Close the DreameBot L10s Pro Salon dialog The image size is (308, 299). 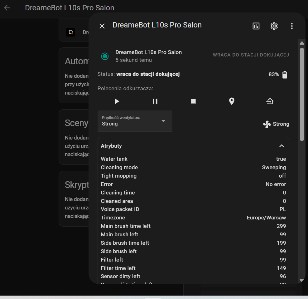[102, 26]
